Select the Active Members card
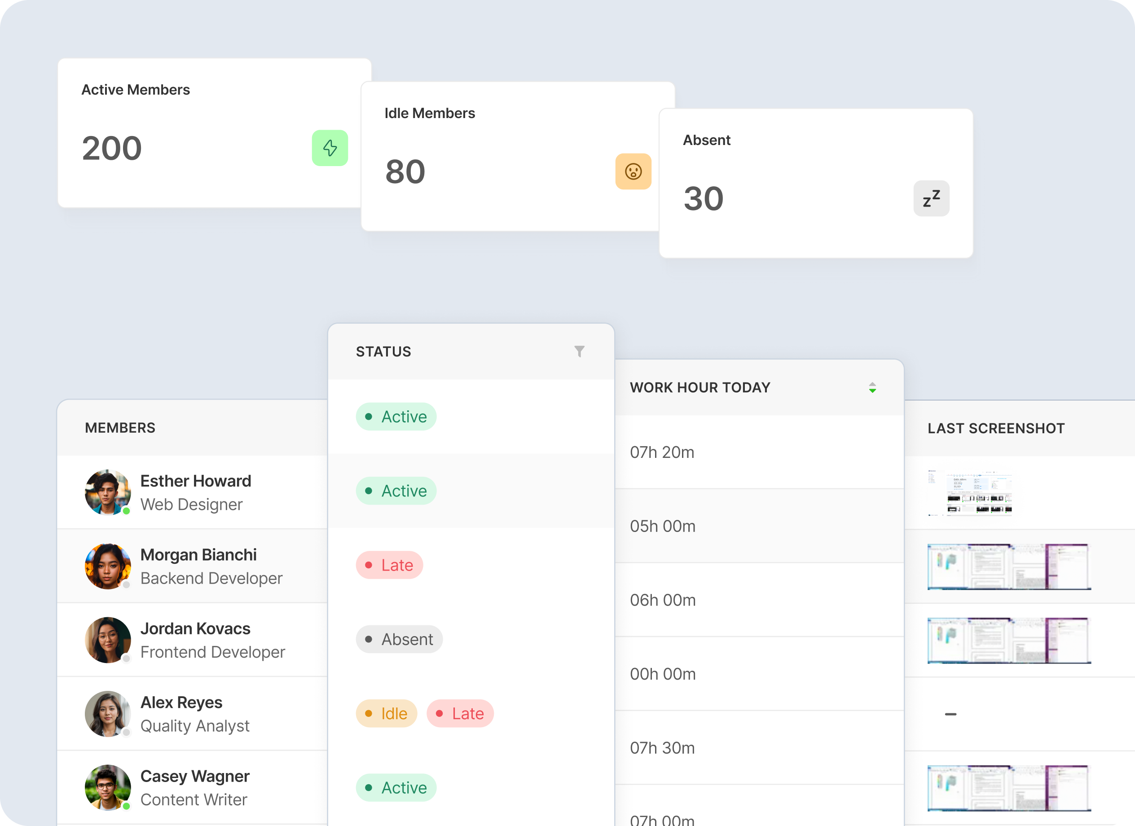Viewport: 1135px width, 826px height. pos(210,133)
